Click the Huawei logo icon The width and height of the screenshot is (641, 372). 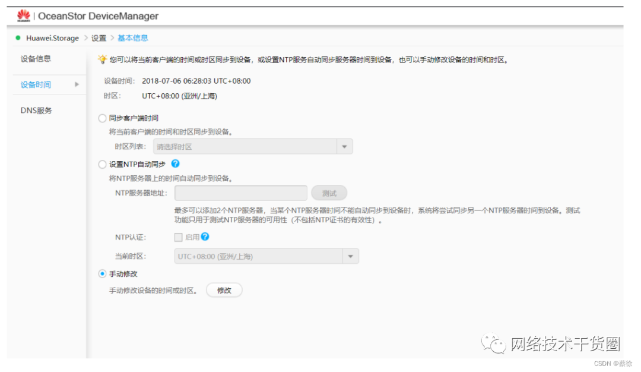click(x=23, y=16)
